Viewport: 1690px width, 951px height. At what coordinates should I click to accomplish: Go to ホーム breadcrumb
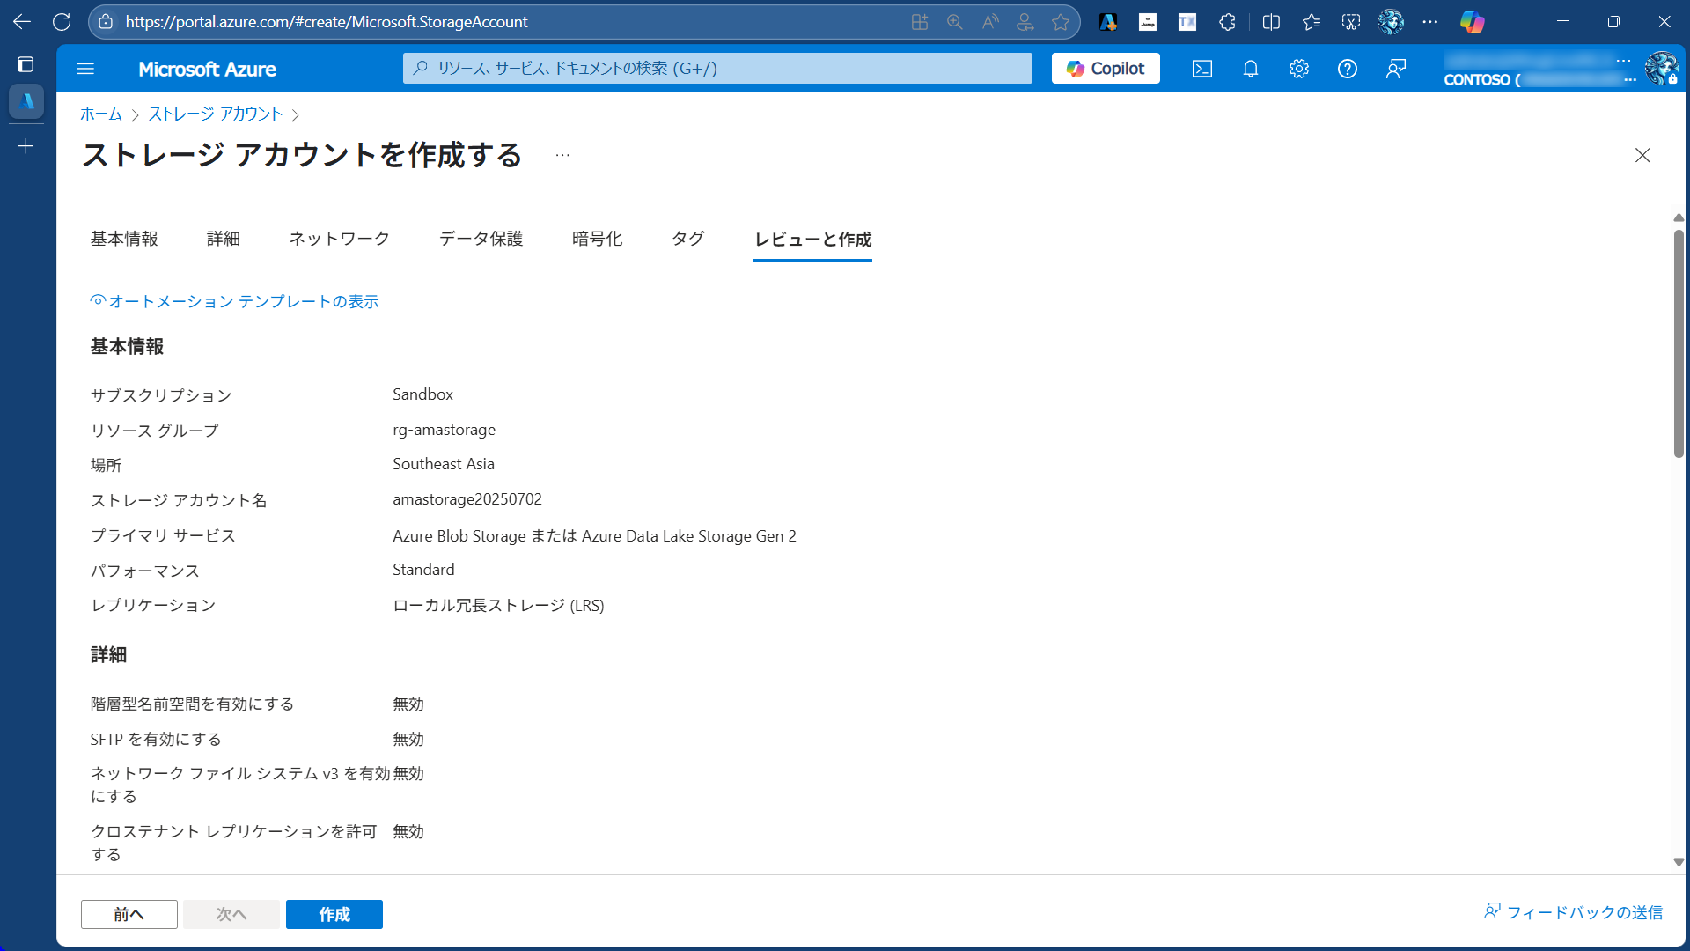click(101, 114)
